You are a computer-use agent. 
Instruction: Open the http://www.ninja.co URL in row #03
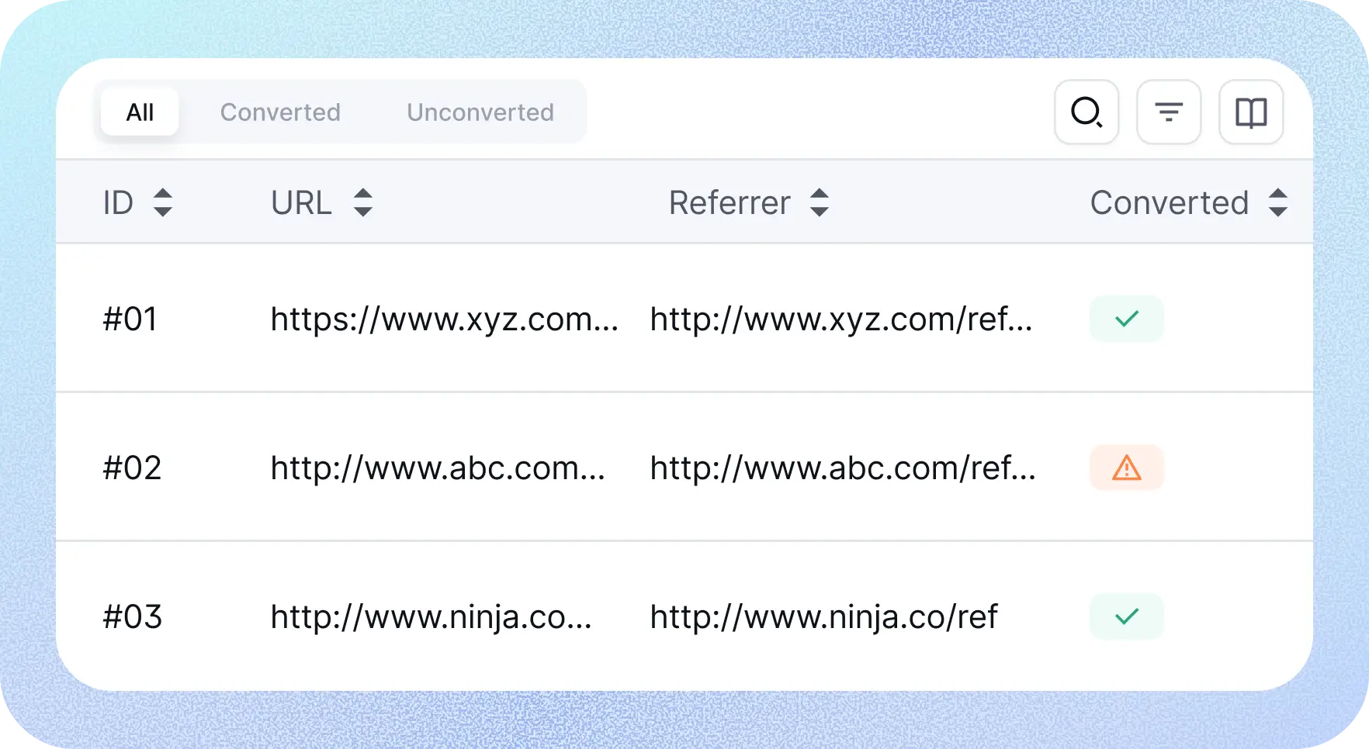(x=431, y=616)
